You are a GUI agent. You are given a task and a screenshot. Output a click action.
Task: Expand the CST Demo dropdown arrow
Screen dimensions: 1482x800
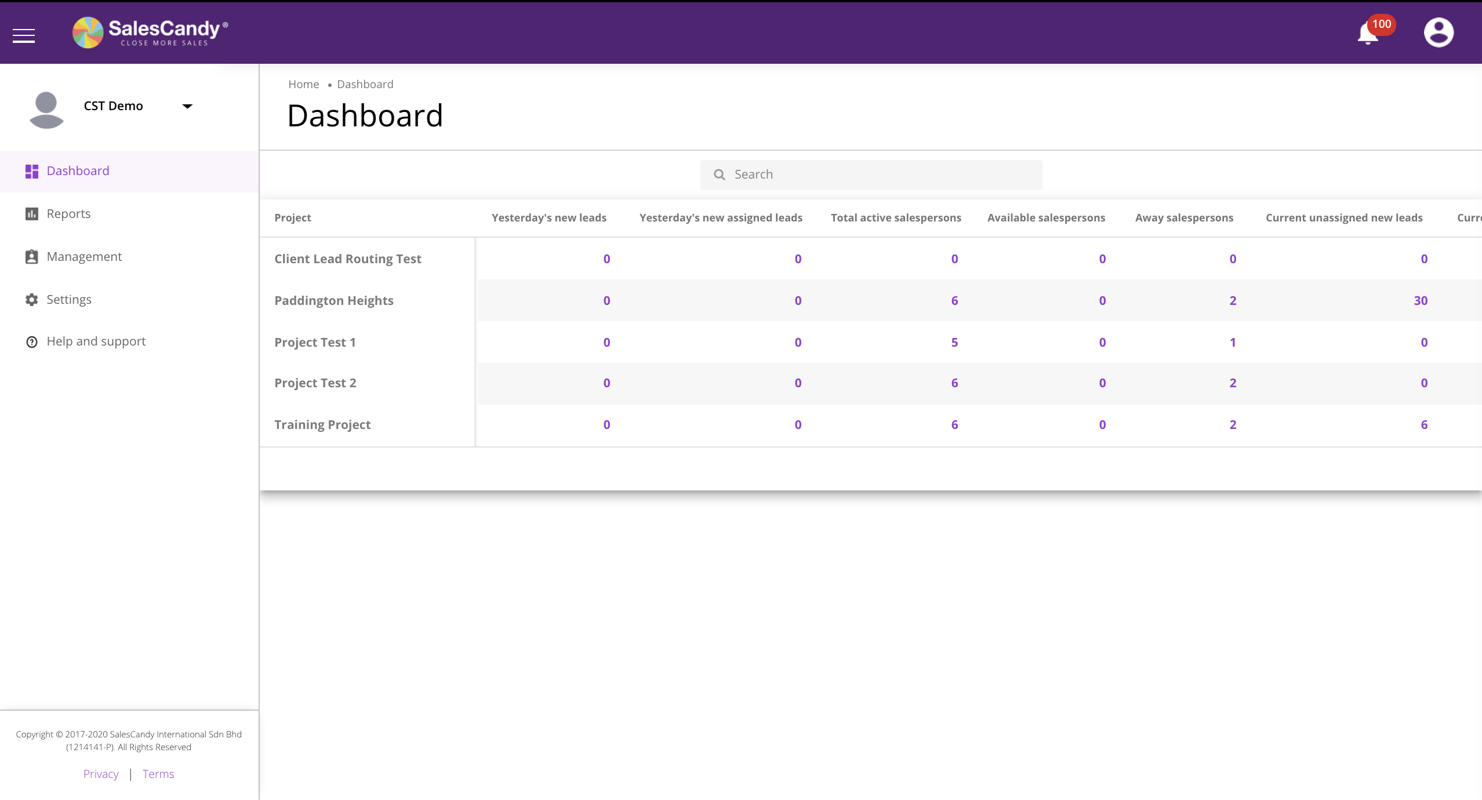[x=187, y=106]
